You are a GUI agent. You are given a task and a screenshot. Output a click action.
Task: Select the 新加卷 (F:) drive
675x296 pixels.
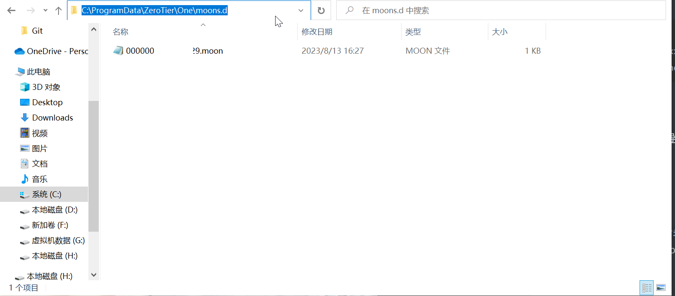click(x=44, y=225)
